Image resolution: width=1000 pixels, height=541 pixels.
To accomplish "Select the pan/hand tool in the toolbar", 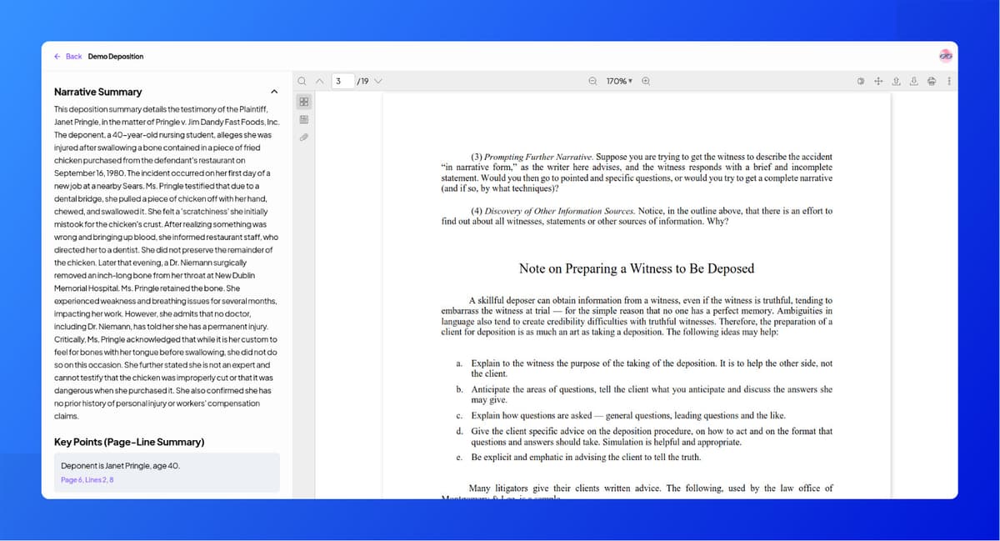I will [878, 81].
